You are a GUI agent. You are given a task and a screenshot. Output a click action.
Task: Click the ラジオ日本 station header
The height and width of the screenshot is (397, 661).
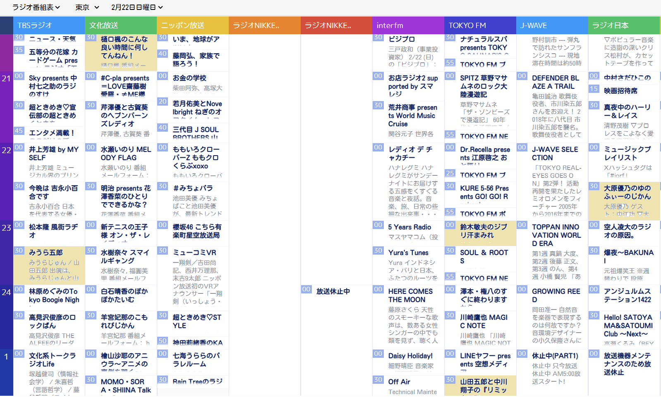click(624, 26)
